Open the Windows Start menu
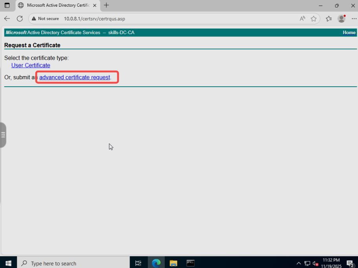Screen dimensions: 358x268 pos(8,263)
